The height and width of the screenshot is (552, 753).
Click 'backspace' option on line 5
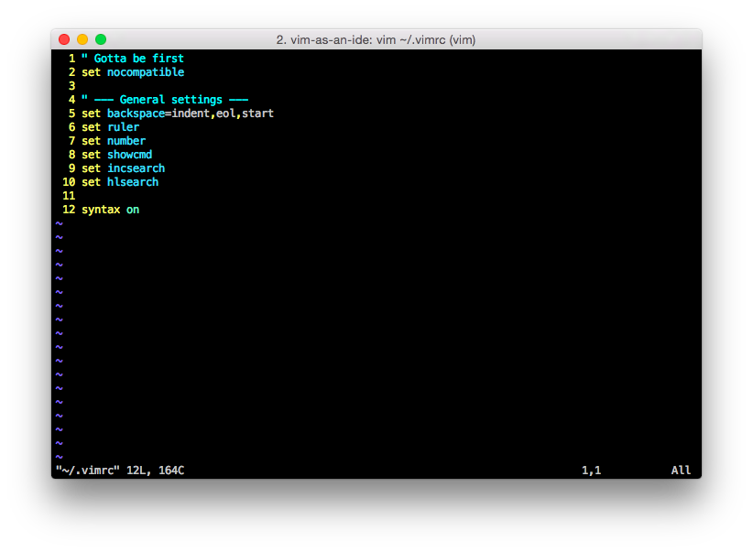pos(136,114)
